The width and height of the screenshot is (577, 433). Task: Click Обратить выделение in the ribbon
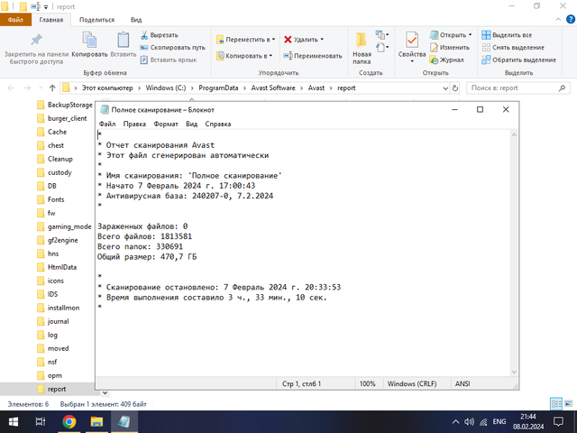click(x=519, y=60)
